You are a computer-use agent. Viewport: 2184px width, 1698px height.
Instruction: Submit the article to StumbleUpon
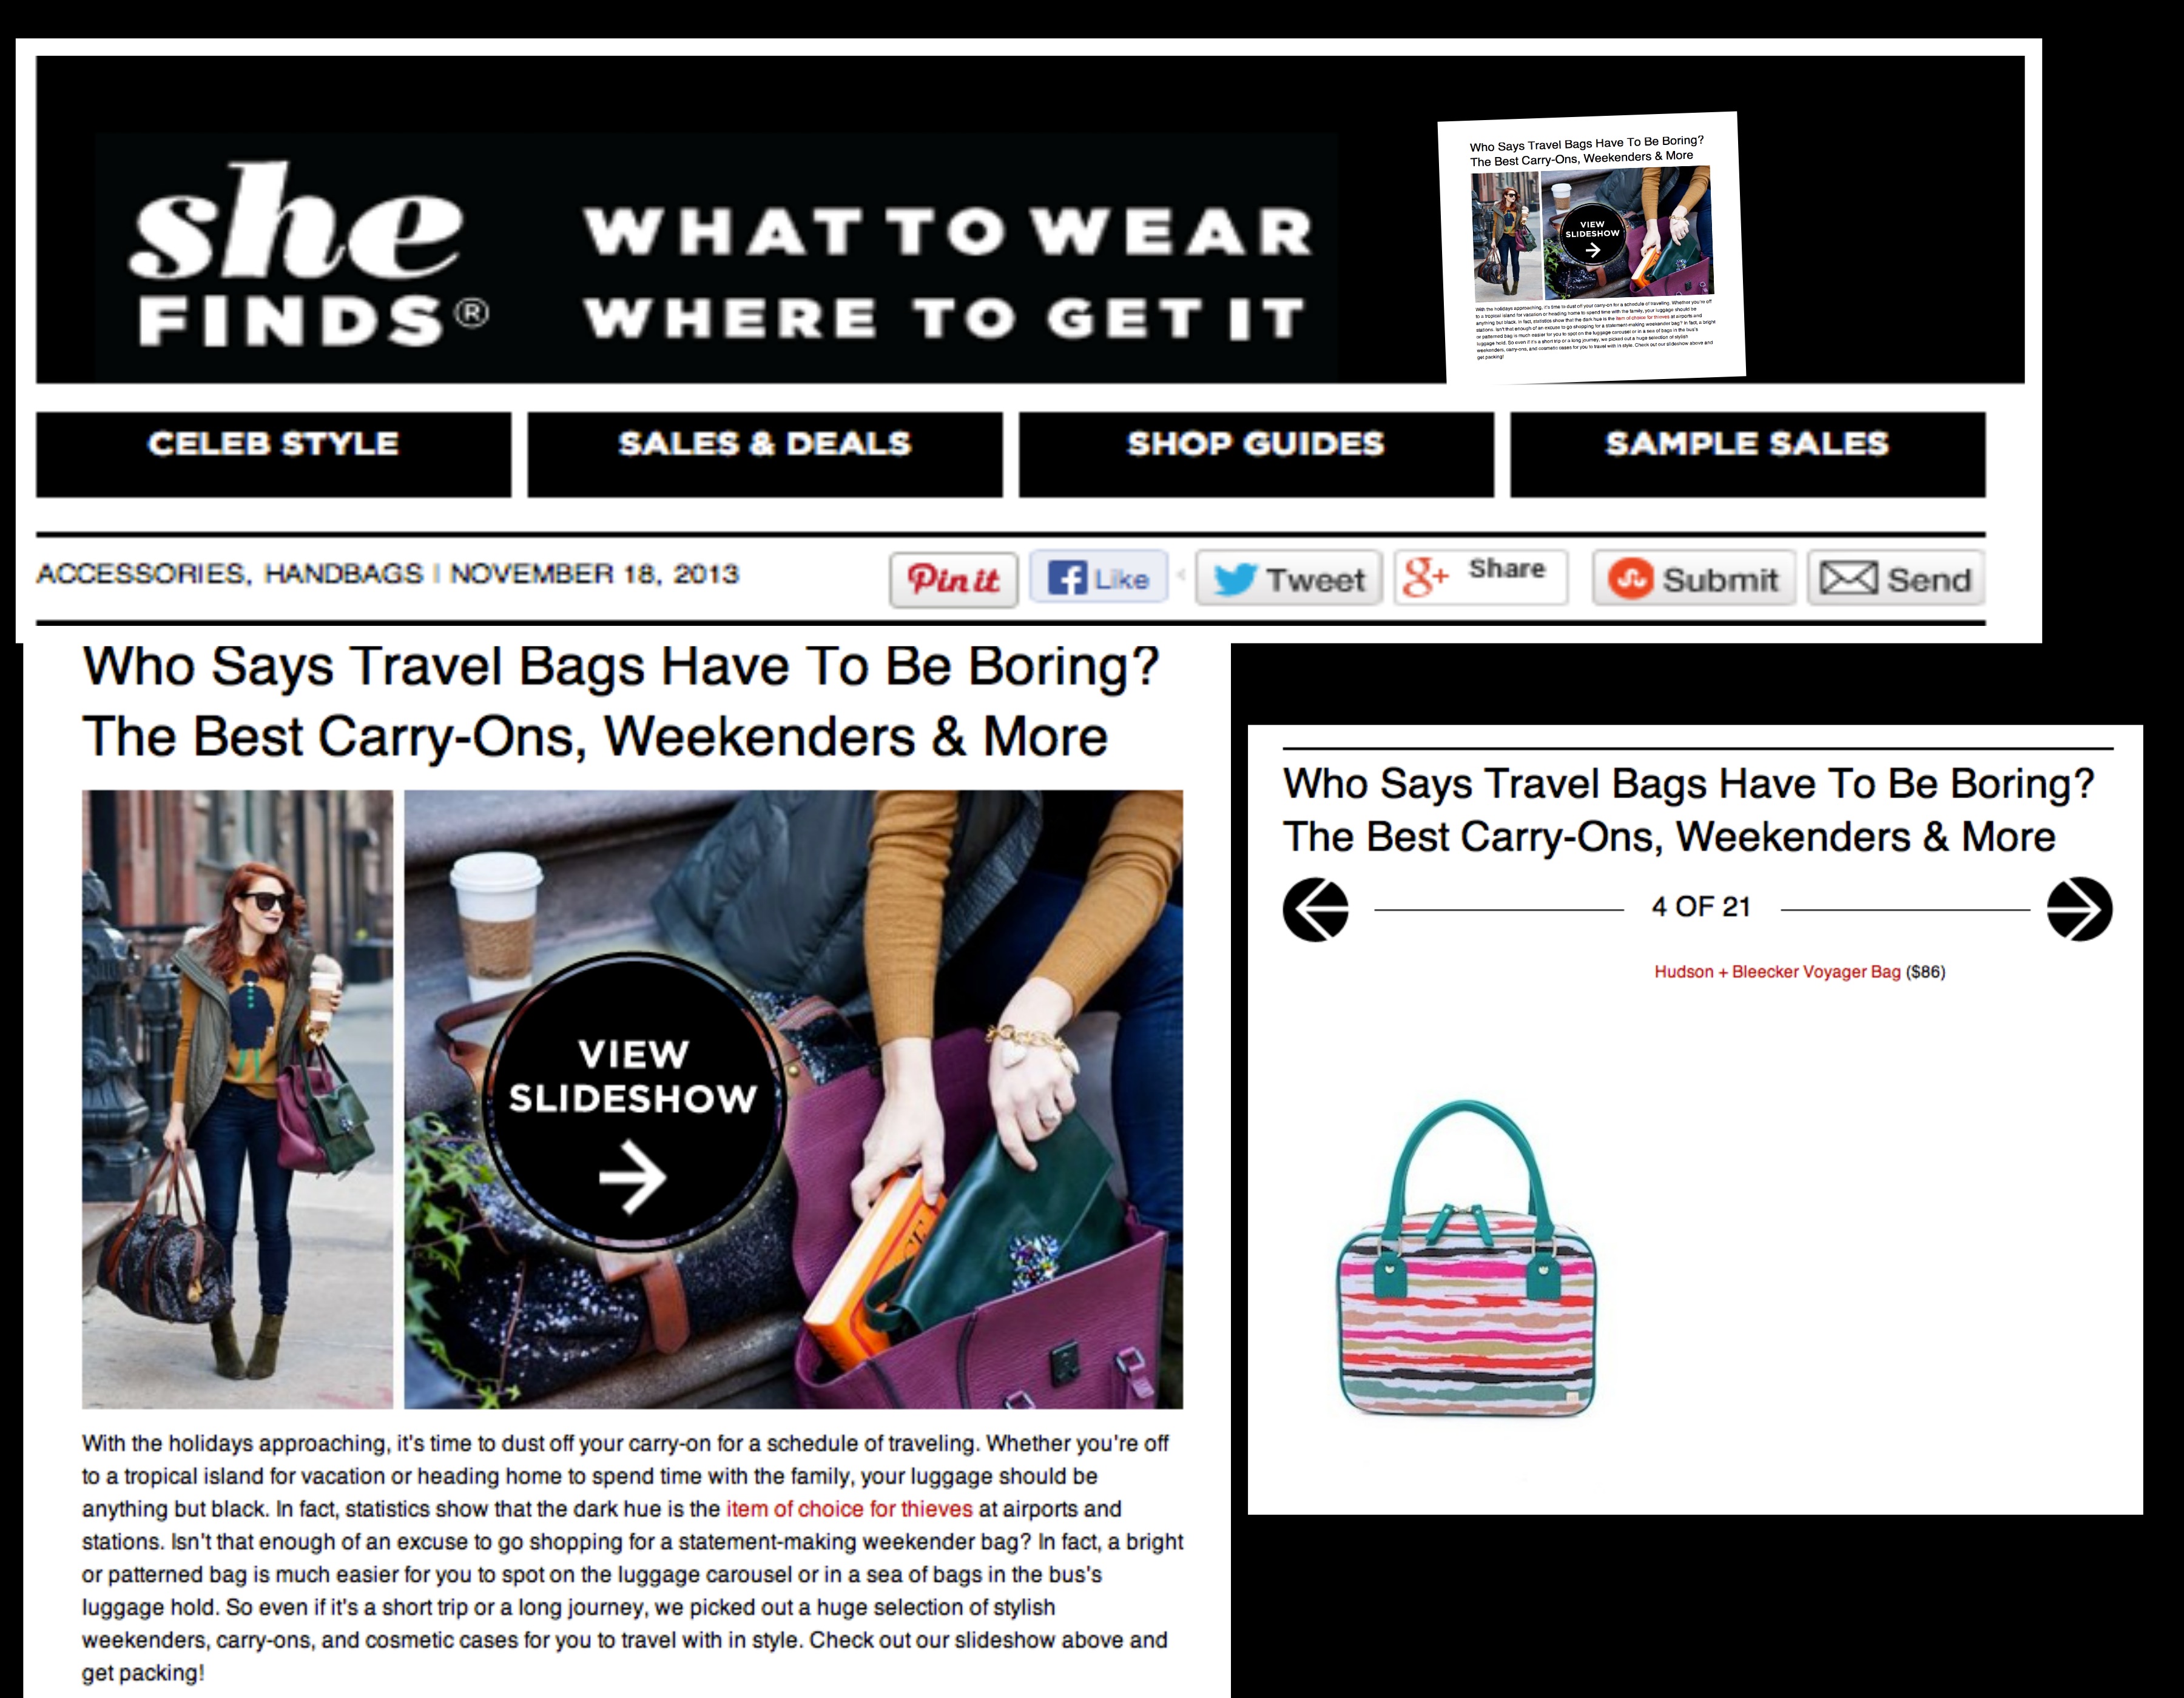(1694, 579)
